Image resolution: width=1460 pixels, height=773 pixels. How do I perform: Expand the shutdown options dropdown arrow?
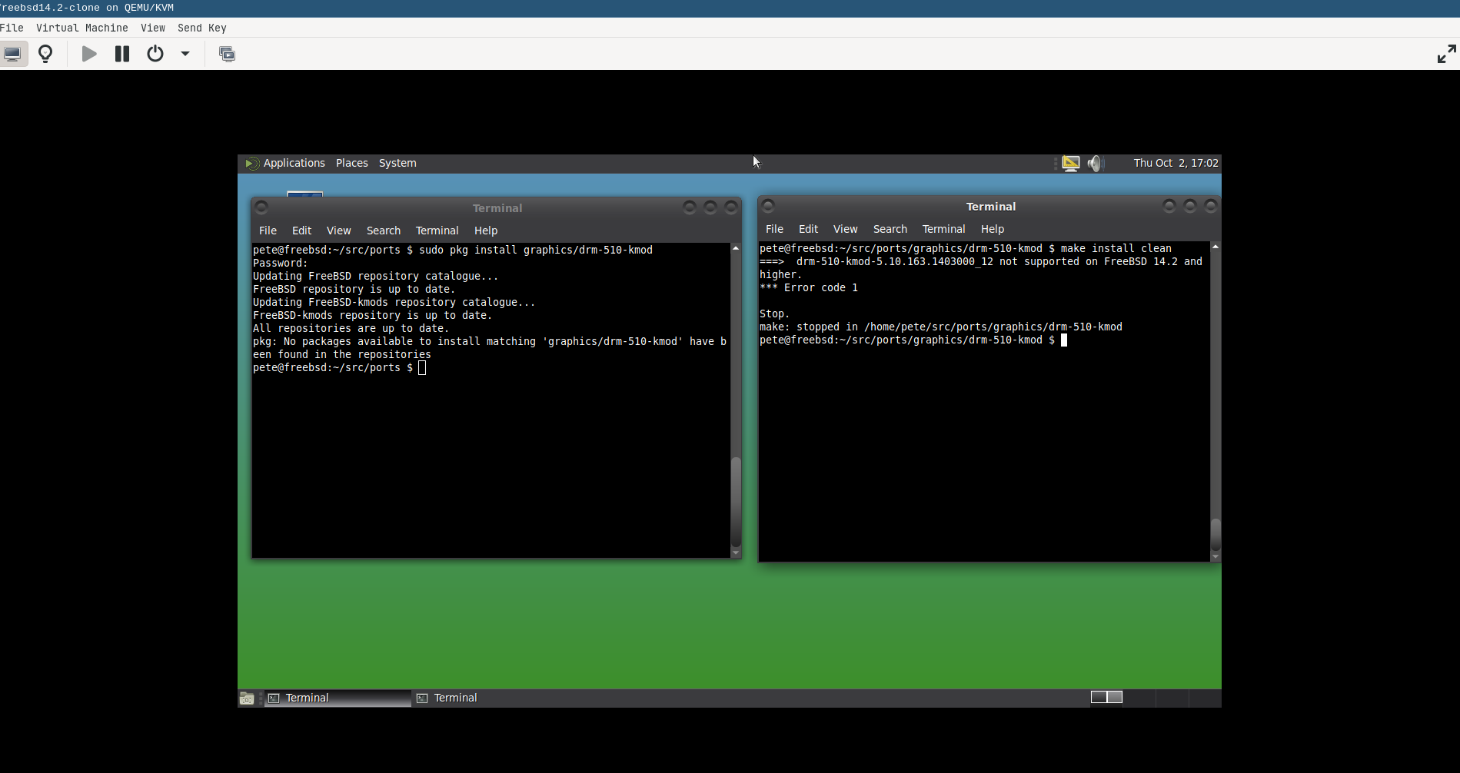[x=185, y=54]
